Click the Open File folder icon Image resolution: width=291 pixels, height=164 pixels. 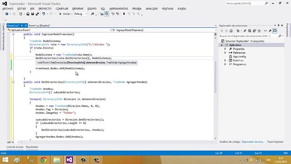28,14
